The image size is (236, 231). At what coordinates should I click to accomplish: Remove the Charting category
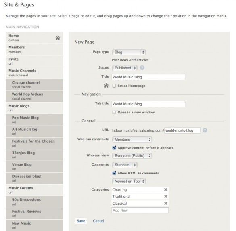click(166, 189)
